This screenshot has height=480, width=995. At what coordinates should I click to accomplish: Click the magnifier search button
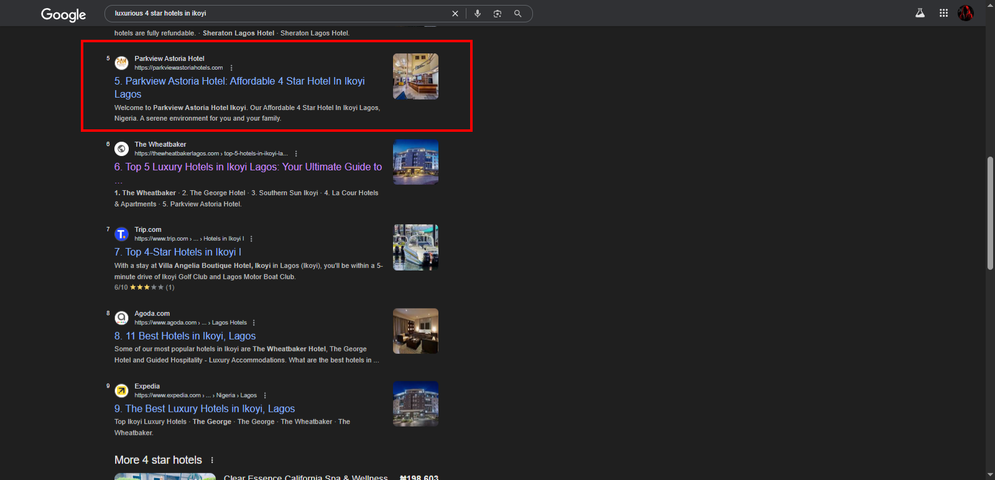[x=517, y=14]
